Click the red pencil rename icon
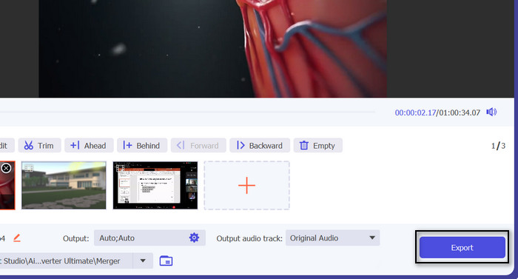This screenshot has height=279, width=518. 17,238
